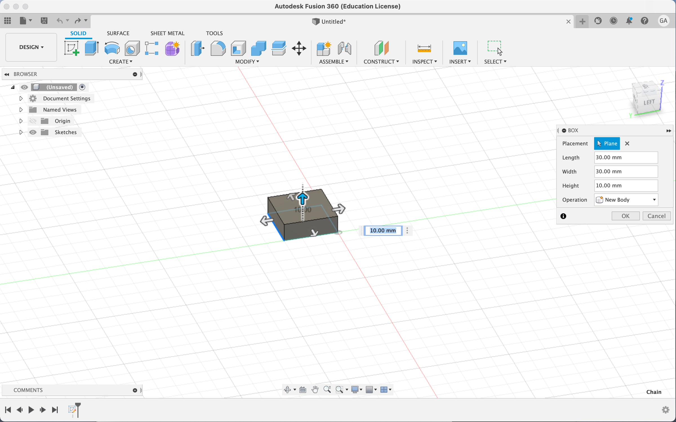The image size is (676, 422).
Task: Select the Create Form tool
Action: point(172,48)
